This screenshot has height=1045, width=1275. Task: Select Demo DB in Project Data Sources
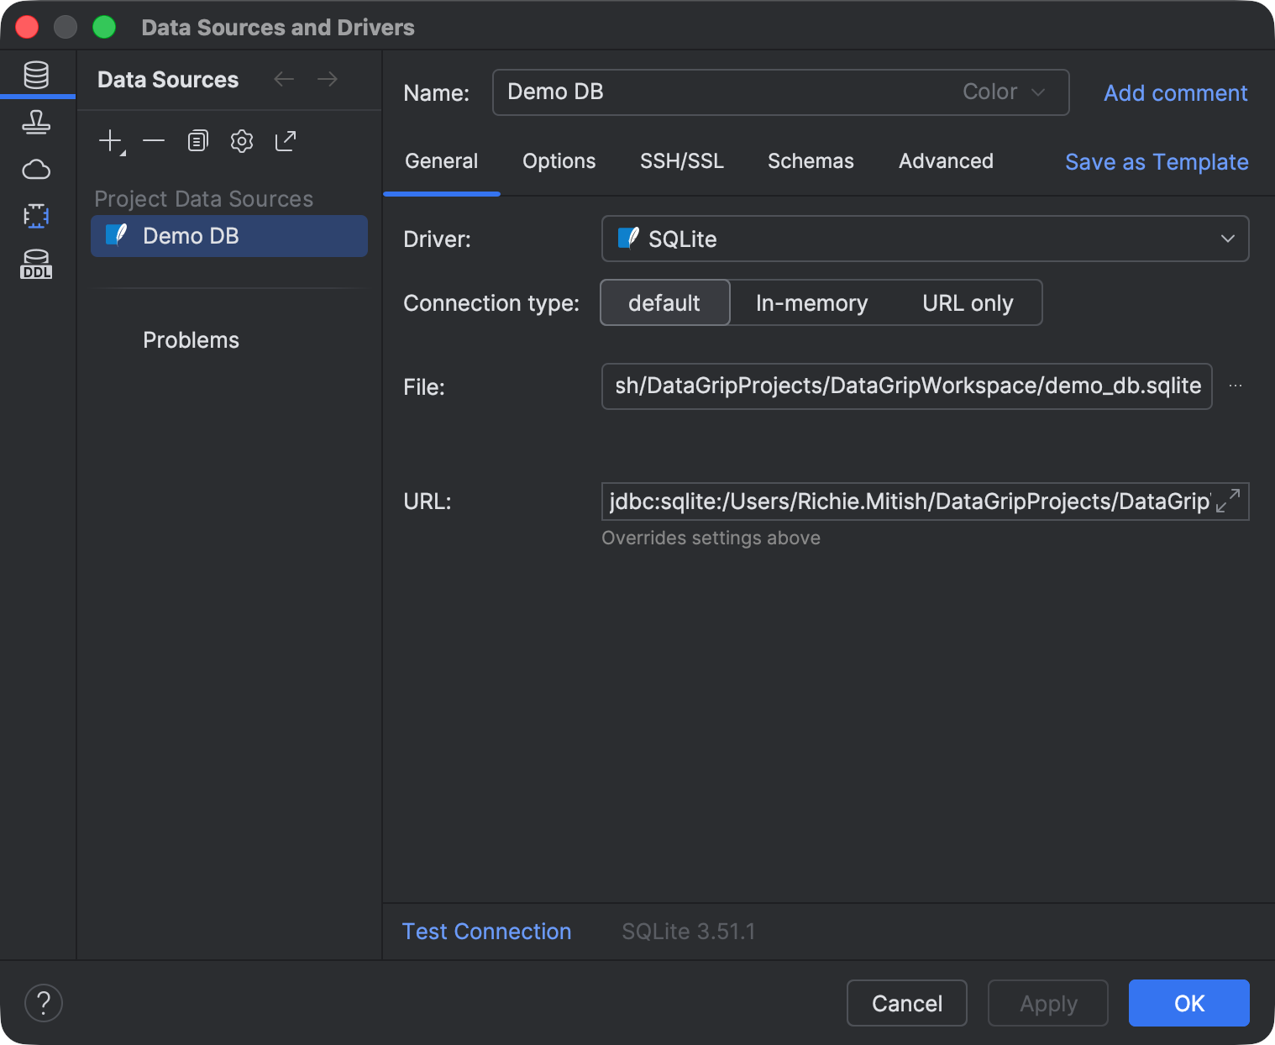pos(229,236)
